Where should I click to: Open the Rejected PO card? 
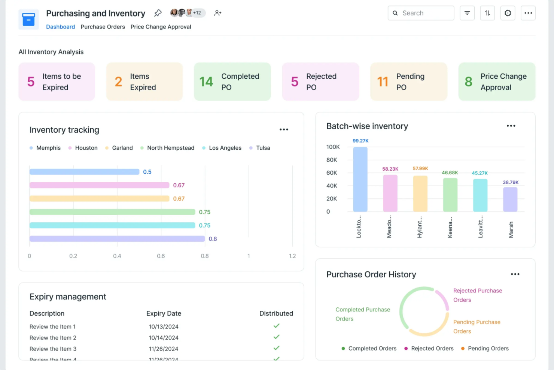coord(320,82)
